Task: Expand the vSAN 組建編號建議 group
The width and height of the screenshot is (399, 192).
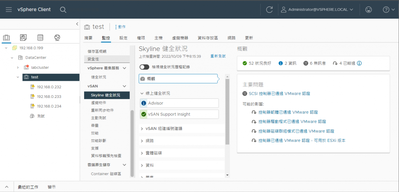Action: coord(142,129)
